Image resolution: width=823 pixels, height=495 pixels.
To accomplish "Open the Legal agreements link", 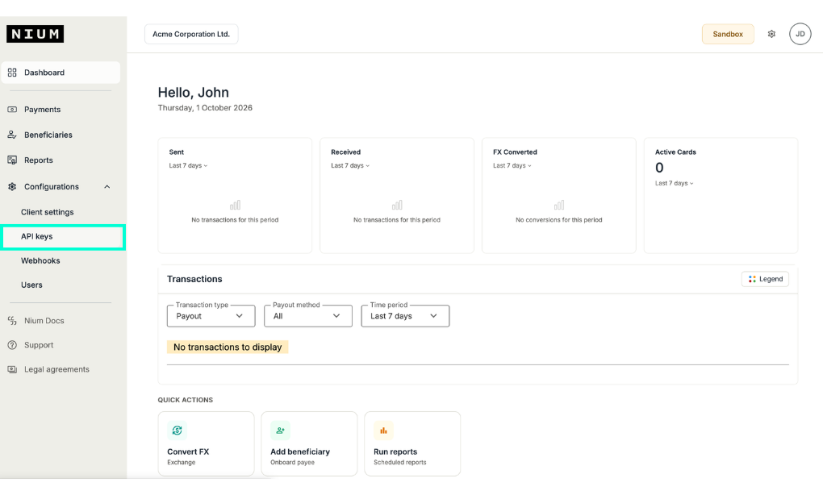I will 56,369.
